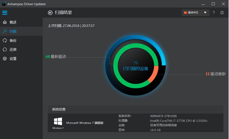Image resolution: width=229 pixels, height=139 pixels.
Task: Click the 备份 backup icon
Action: coord(5,40)
